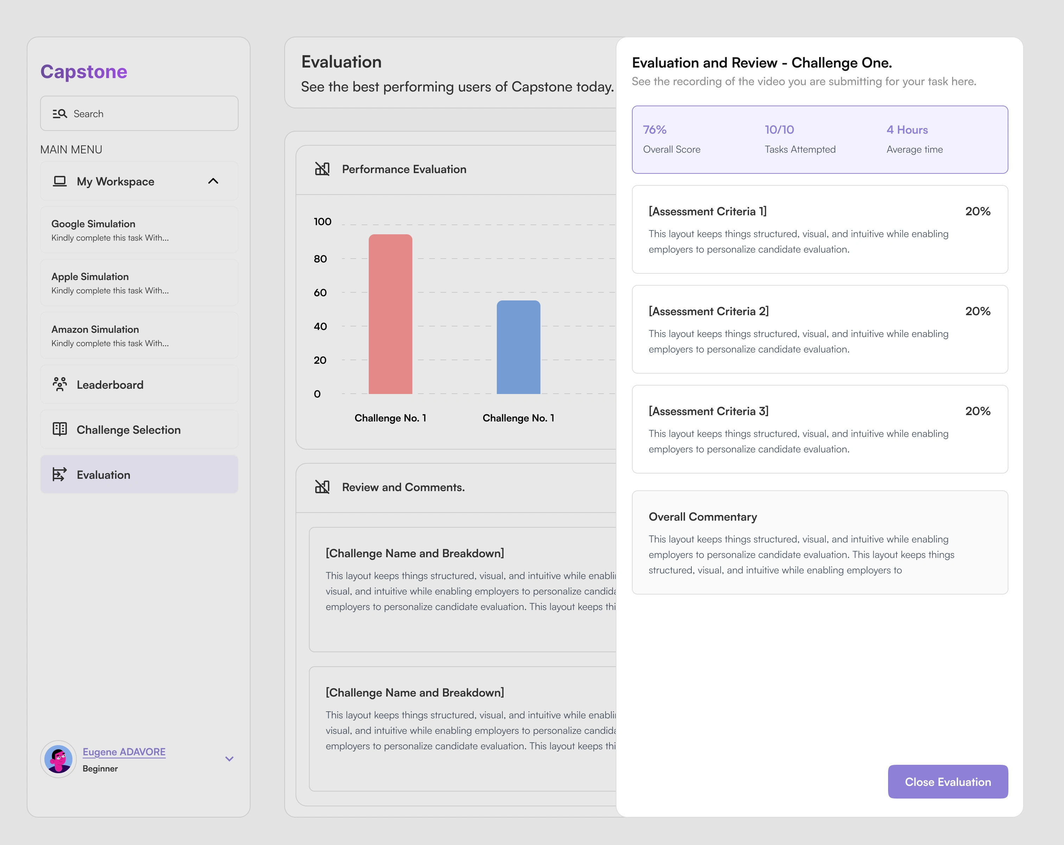Screen dimensions: 1064x845
Task: Open the Eugene ADAVORE profile link
Action: point(124,752)
